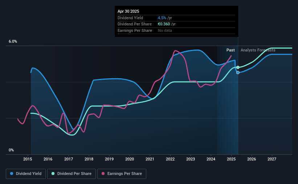Click the tooltip Dividend Yield row label

click(130, 18)
